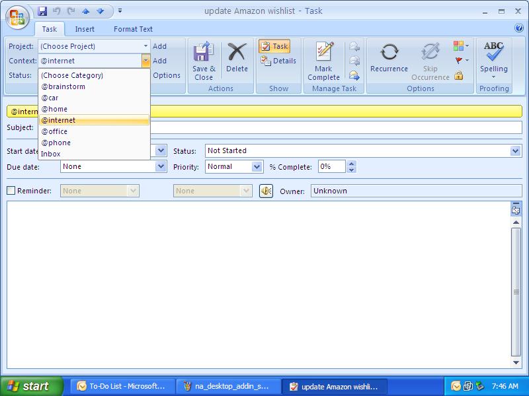Click the reminder sound speaker icon
This screenshot has width=529, height=396.
266,191
